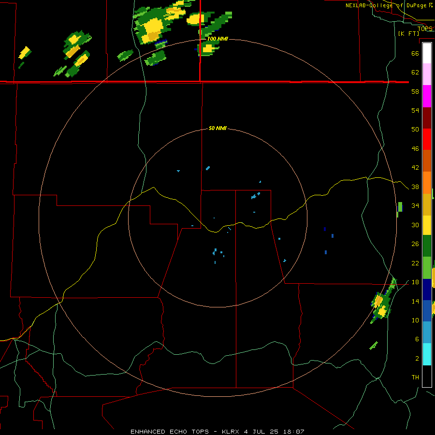Click the white swatch in the tops scale

click(x=427, y=53)
